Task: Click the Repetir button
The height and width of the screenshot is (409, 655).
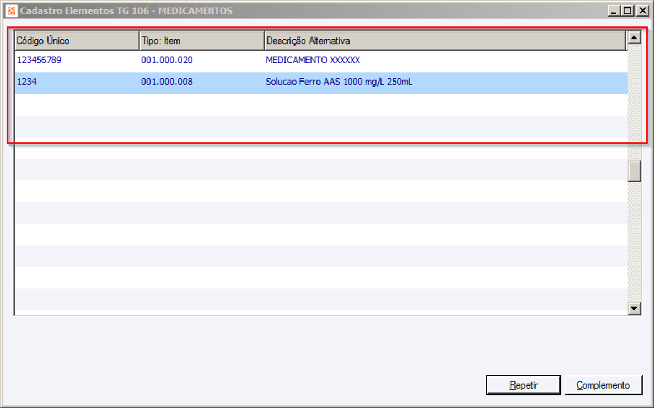Action: (523, 385)
